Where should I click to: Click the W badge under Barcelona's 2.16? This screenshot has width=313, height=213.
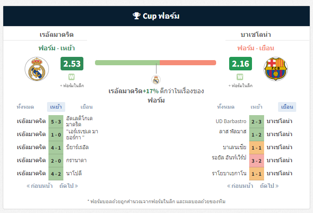(x=240, y=77)
